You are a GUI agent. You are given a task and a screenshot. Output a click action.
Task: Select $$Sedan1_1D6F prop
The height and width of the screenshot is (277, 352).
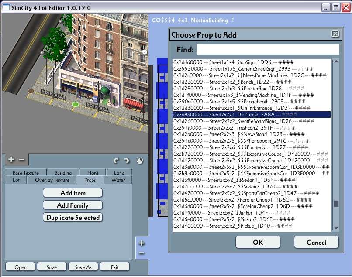click(x=252, y=180)
